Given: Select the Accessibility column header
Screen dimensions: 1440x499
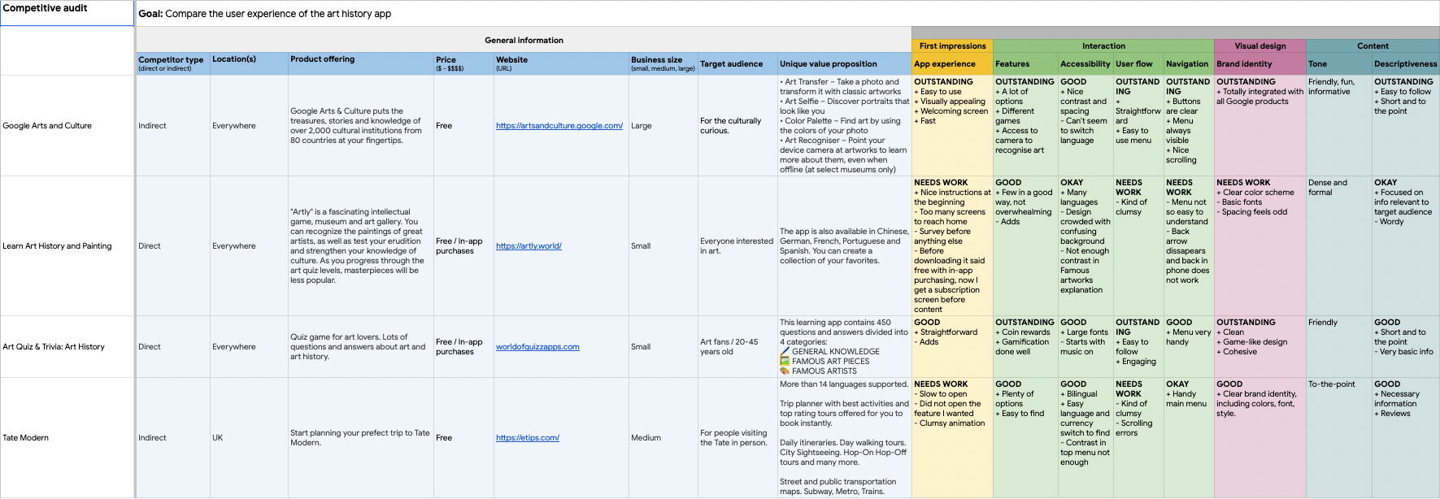Looking at the screenshot, I should pos(1085,64).
